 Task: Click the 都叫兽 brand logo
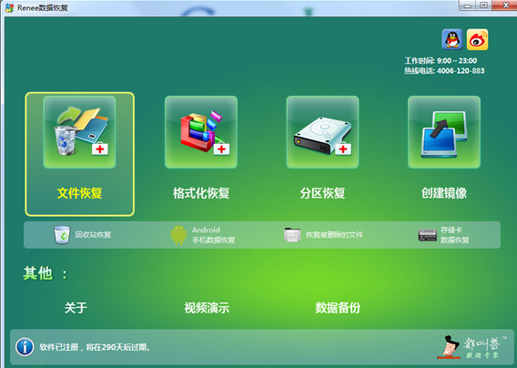click(471, 347)
